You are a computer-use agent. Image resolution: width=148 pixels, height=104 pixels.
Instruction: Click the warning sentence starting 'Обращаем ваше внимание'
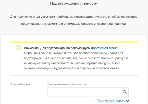click(73, 53)
